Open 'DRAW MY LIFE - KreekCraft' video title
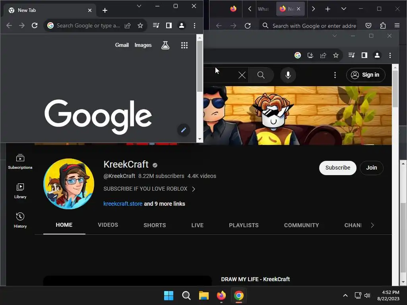The image size is (407, 305). pyautogui.click(x=256, y=279)
